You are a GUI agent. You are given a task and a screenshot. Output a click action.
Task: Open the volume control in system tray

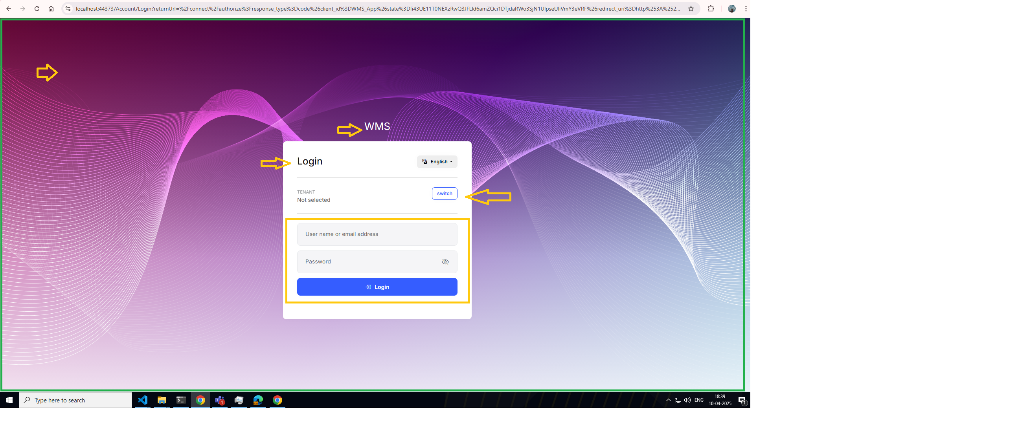tap(687, 400)
